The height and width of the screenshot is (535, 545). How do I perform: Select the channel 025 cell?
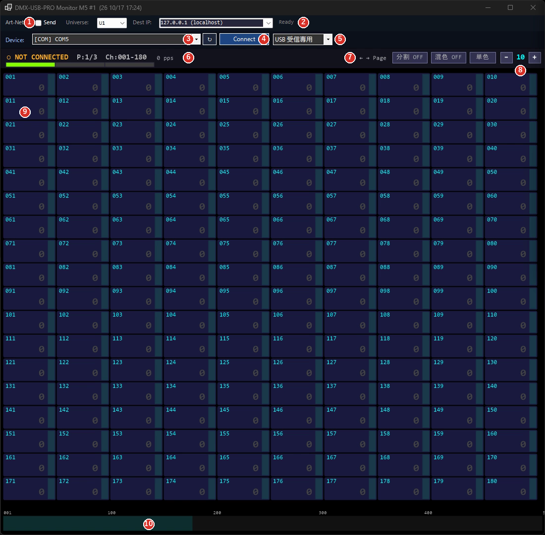[243, 132]
